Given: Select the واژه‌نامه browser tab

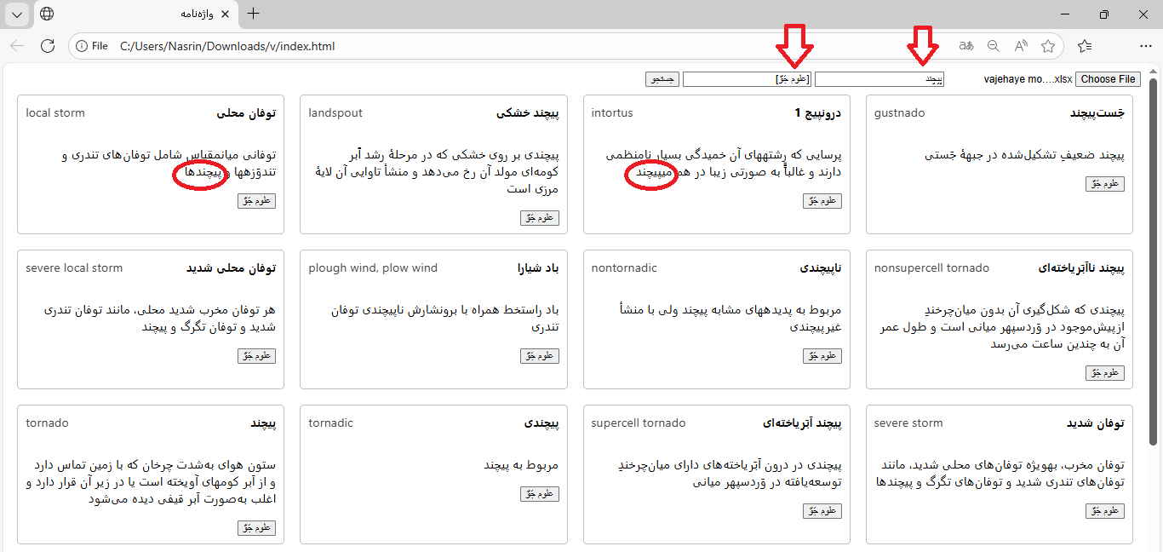Looking at the screenshot, I should click(x=136, y=14).
